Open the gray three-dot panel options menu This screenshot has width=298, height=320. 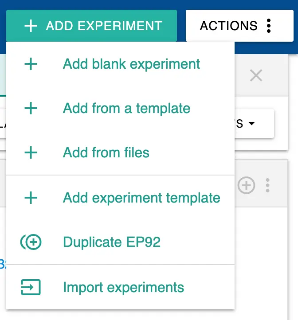(267, 185)
